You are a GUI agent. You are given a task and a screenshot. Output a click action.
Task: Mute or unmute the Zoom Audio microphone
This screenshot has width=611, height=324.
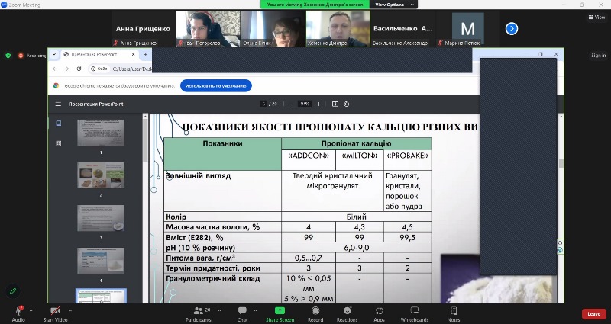[x=18, y=313]
